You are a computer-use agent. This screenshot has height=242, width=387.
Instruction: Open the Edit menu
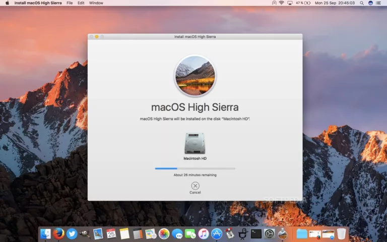81,3
